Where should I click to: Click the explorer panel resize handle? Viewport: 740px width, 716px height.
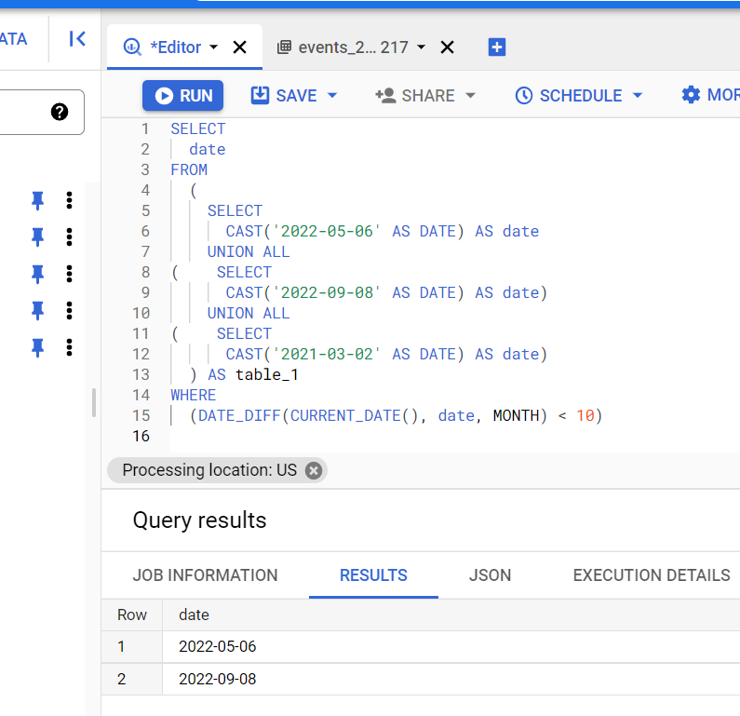[94, 402]
